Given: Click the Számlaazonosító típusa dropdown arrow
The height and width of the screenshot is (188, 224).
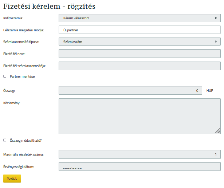Looking at the screenshot, I should tap(216, 42).
